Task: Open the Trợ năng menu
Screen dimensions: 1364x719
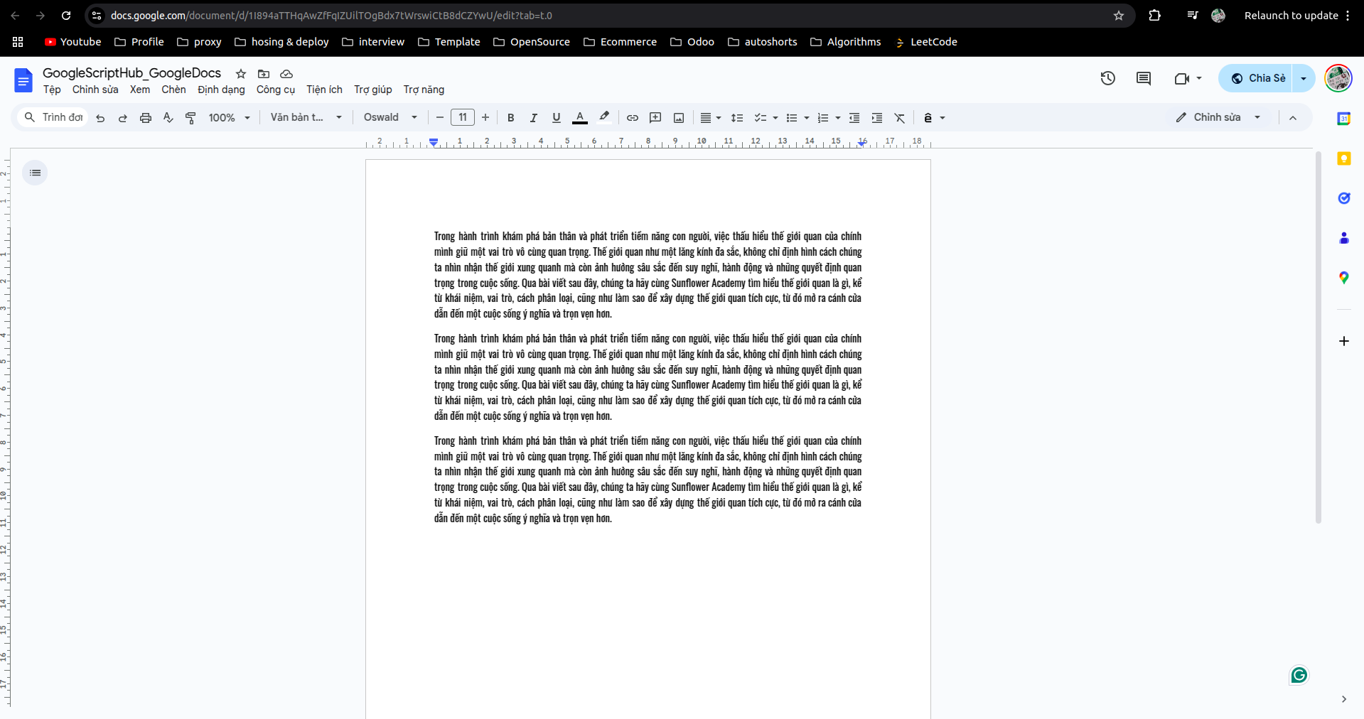Action: tap(424, 90)
